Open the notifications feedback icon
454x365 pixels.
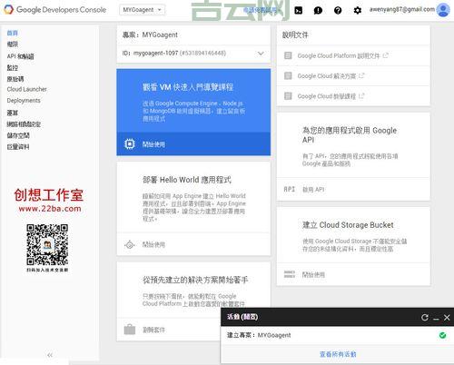point(318,10)
